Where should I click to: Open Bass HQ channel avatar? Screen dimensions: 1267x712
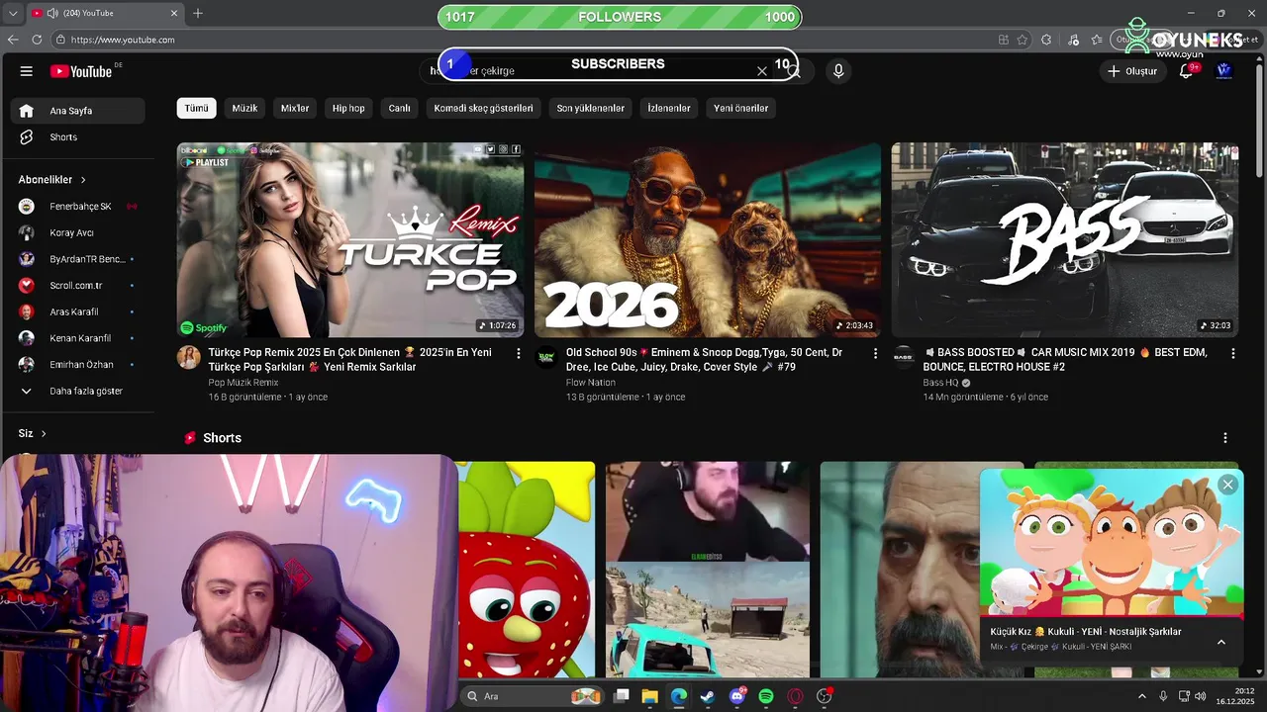coord(903,357)
